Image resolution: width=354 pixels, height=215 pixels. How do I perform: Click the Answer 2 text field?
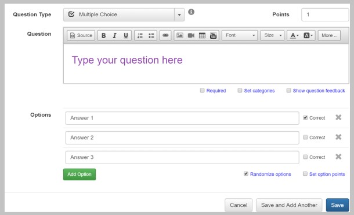(x=182, y=138)
